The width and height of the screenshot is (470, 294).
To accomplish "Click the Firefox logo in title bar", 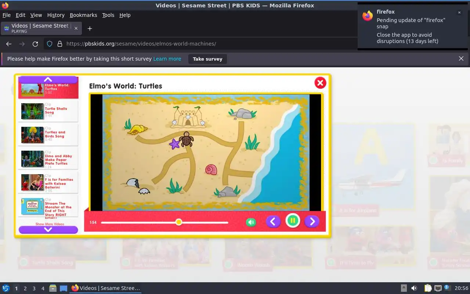I will pyautogui.click(x=5, y=6).
